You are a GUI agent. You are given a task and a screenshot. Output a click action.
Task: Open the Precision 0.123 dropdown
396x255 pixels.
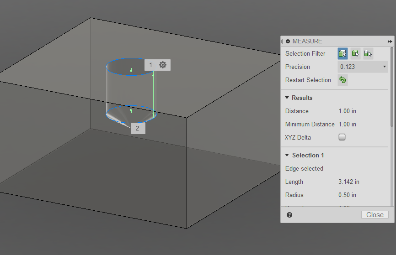tap(363, 67)
